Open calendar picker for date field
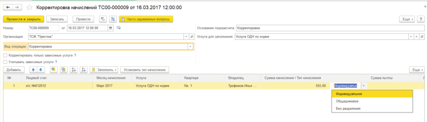 click(110, 28)
